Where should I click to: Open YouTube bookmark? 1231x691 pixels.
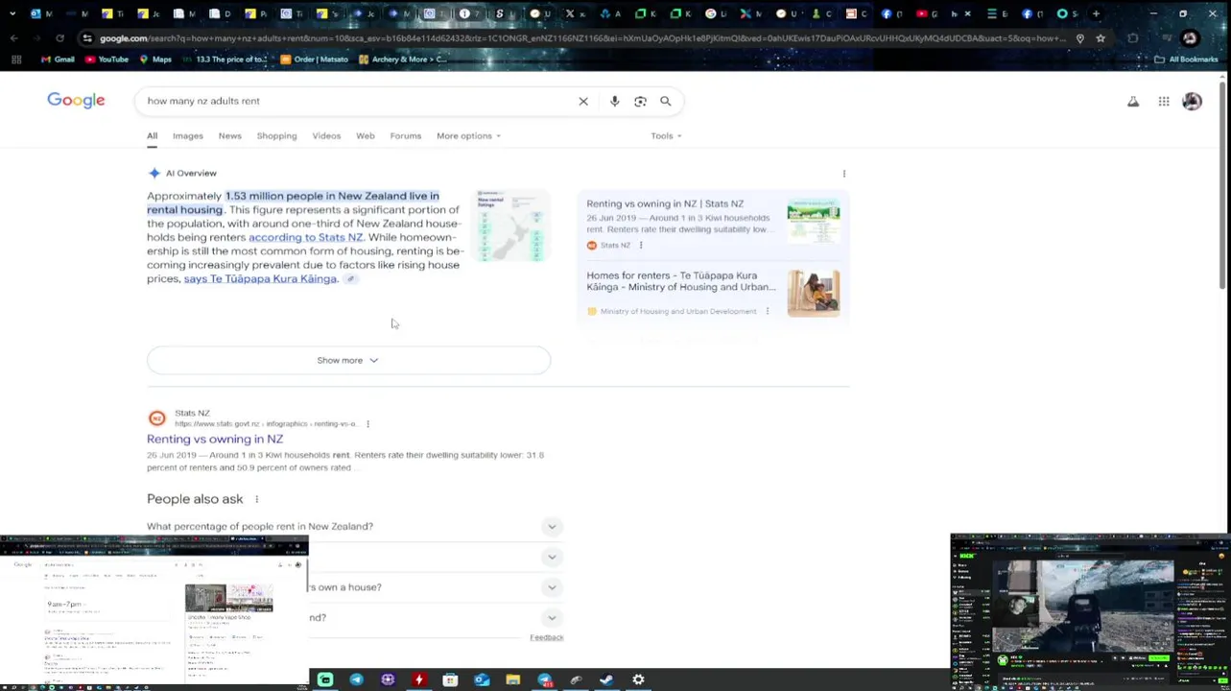point(107,60)
